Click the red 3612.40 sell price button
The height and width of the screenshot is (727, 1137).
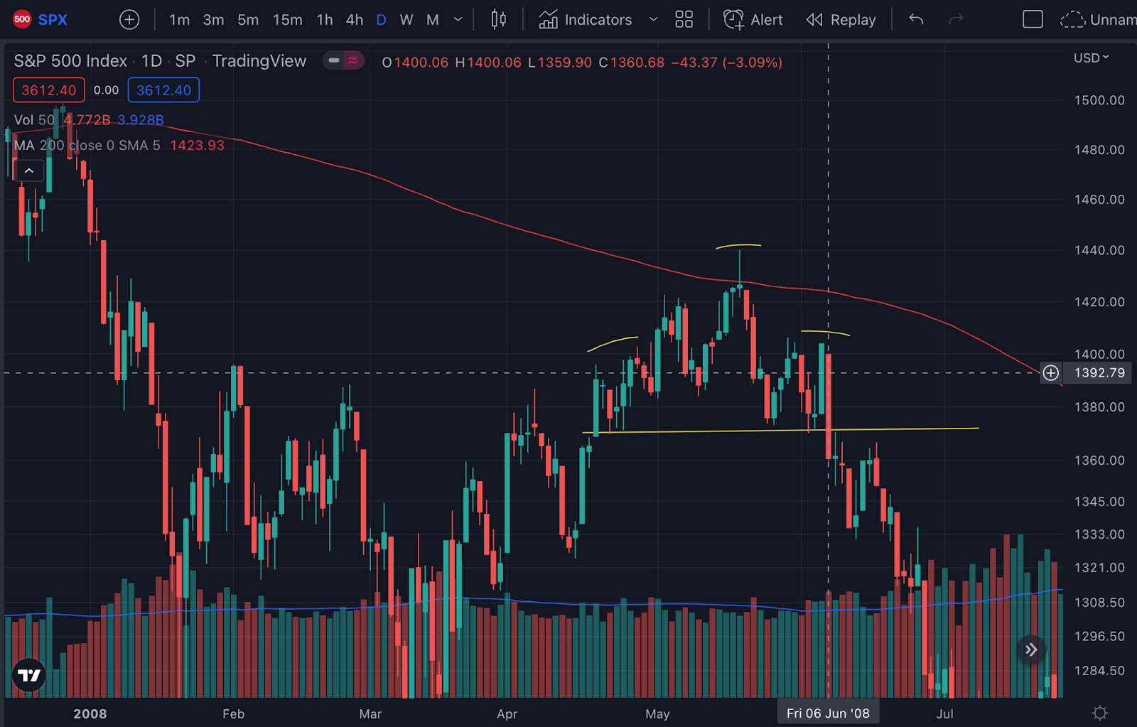click(48, 90)
